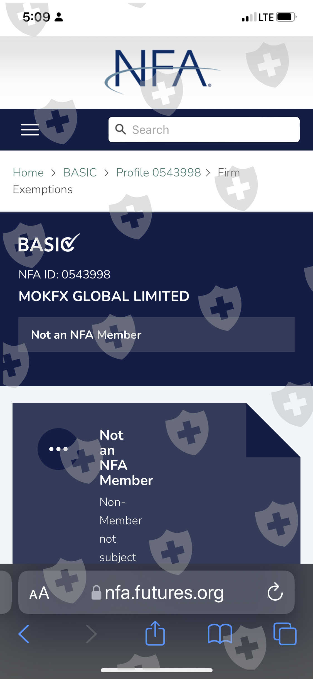Tap the Not an NFA Member card heading
The image size is (313, 679).
click(126, 457)
